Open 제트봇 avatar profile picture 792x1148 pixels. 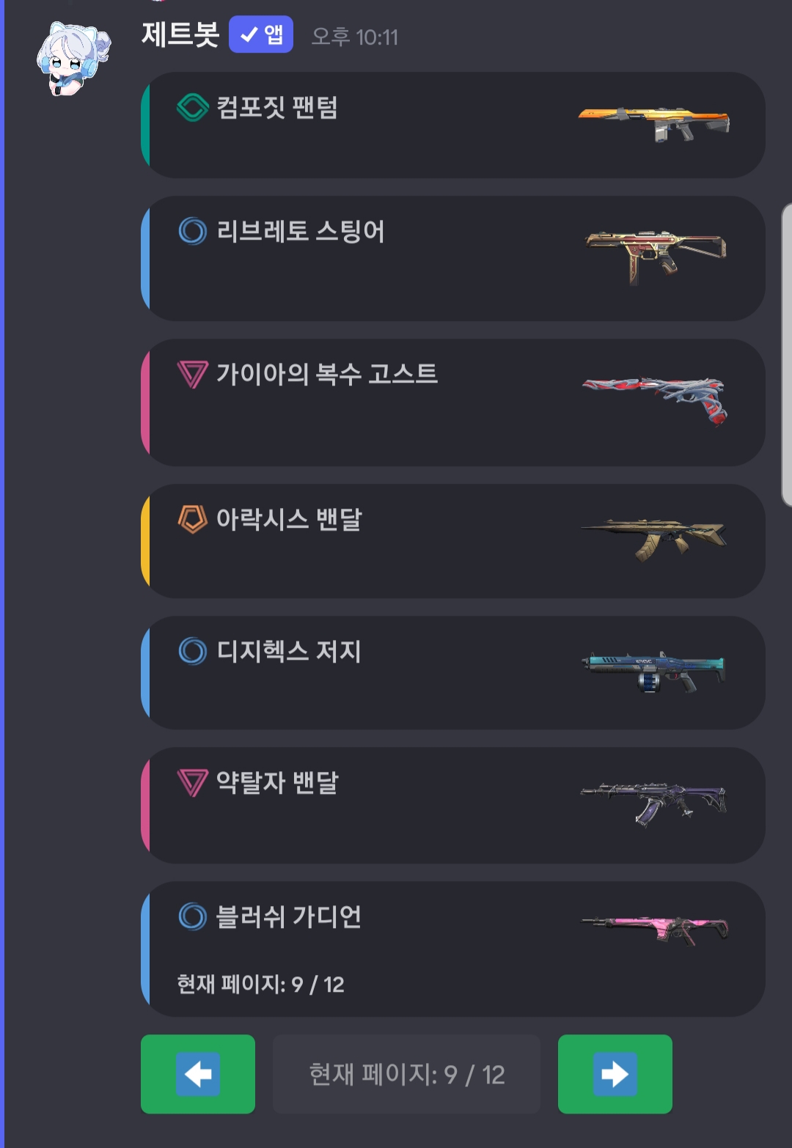[74, 59]
